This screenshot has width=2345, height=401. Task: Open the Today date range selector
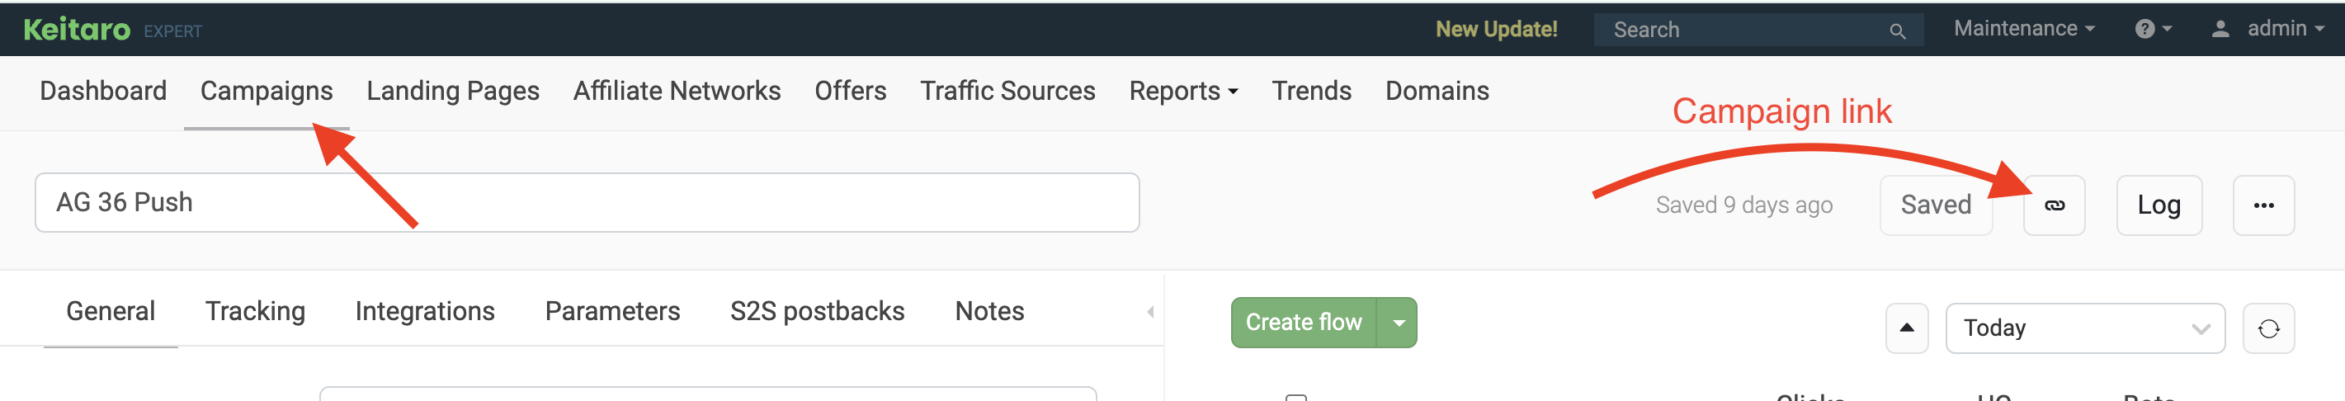tap(2084, 328)
